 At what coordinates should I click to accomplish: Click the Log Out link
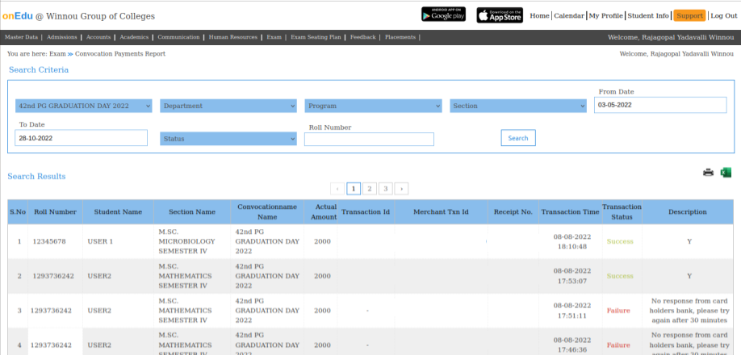pos(723,15)
